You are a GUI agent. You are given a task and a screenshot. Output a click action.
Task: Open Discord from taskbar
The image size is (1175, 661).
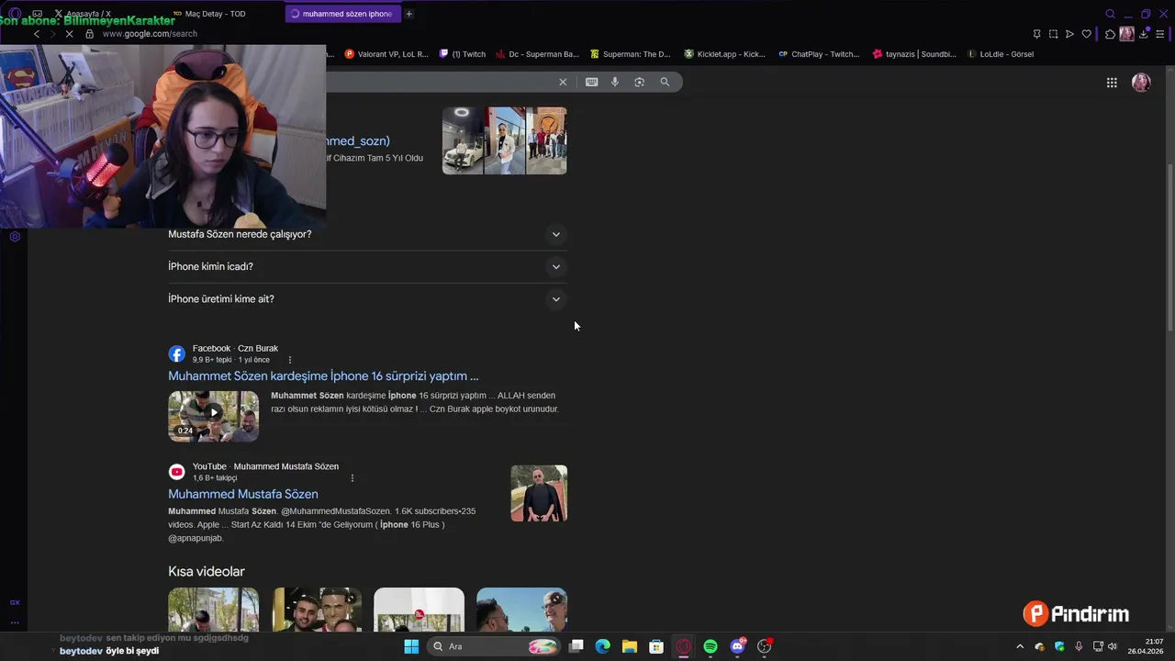point(737,646)
